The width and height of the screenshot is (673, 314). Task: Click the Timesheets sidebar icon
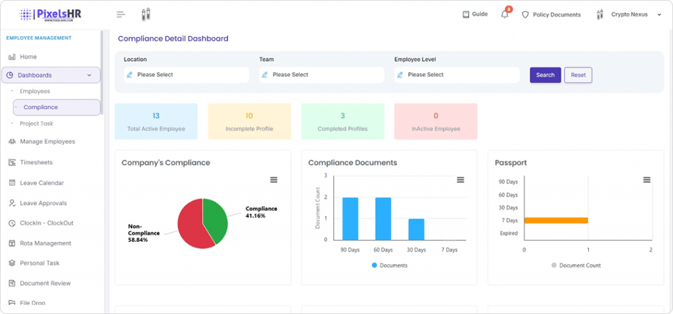pyautogui.click(x=12, y=162)
